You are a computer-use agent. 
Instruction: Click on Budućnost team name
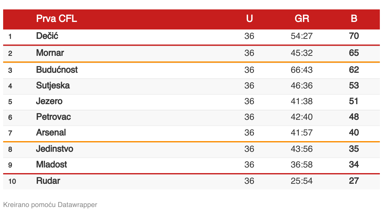(57, 70)
